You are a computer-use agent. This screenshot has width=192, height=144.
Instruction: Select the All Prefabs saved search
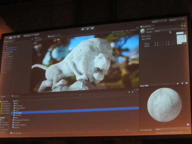coord(5,111)
